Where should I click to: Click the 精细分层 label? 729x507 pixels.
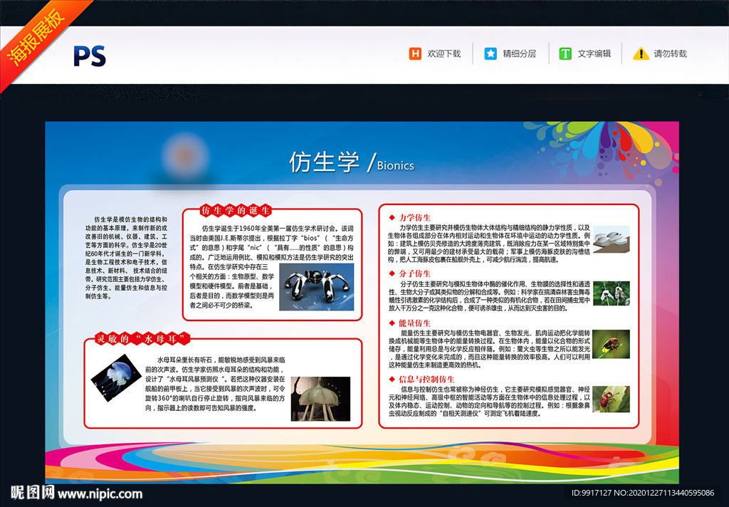tap(519, 54)
